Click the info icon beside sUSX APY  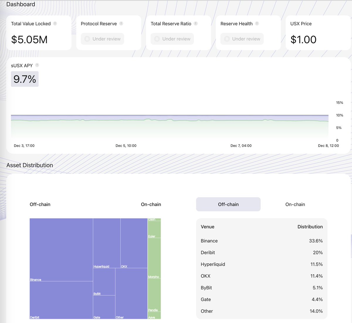click(x=37, y=65)
